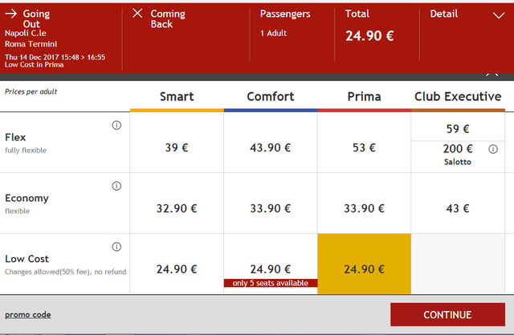
Task: Open the Economy fare info icon
Action: click(x=116, y=186)
